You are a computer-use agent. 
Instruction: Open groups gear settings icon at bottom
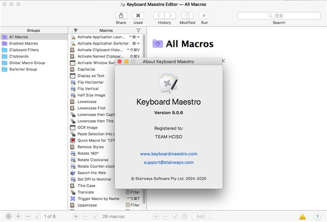coord(9,217)
